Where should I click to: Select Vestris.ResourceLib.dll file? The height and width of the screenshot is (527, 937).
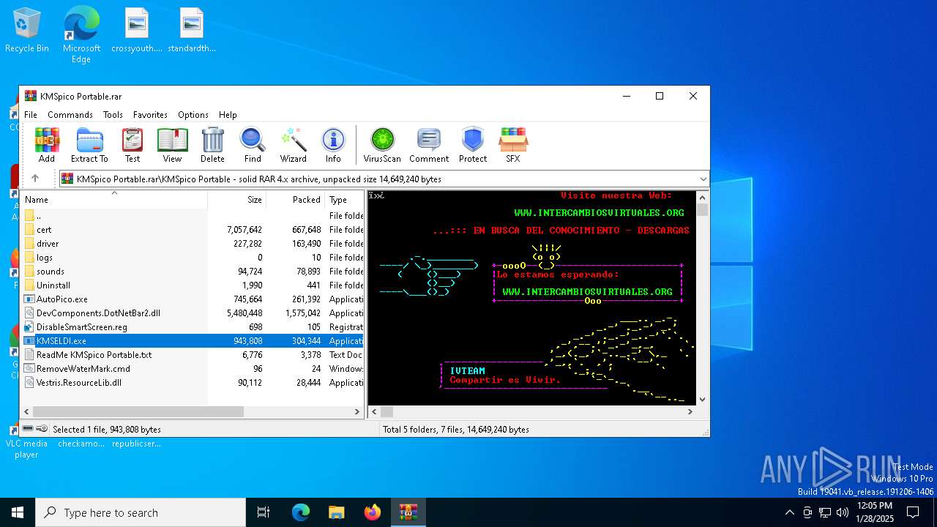click(x=193, y=383)
